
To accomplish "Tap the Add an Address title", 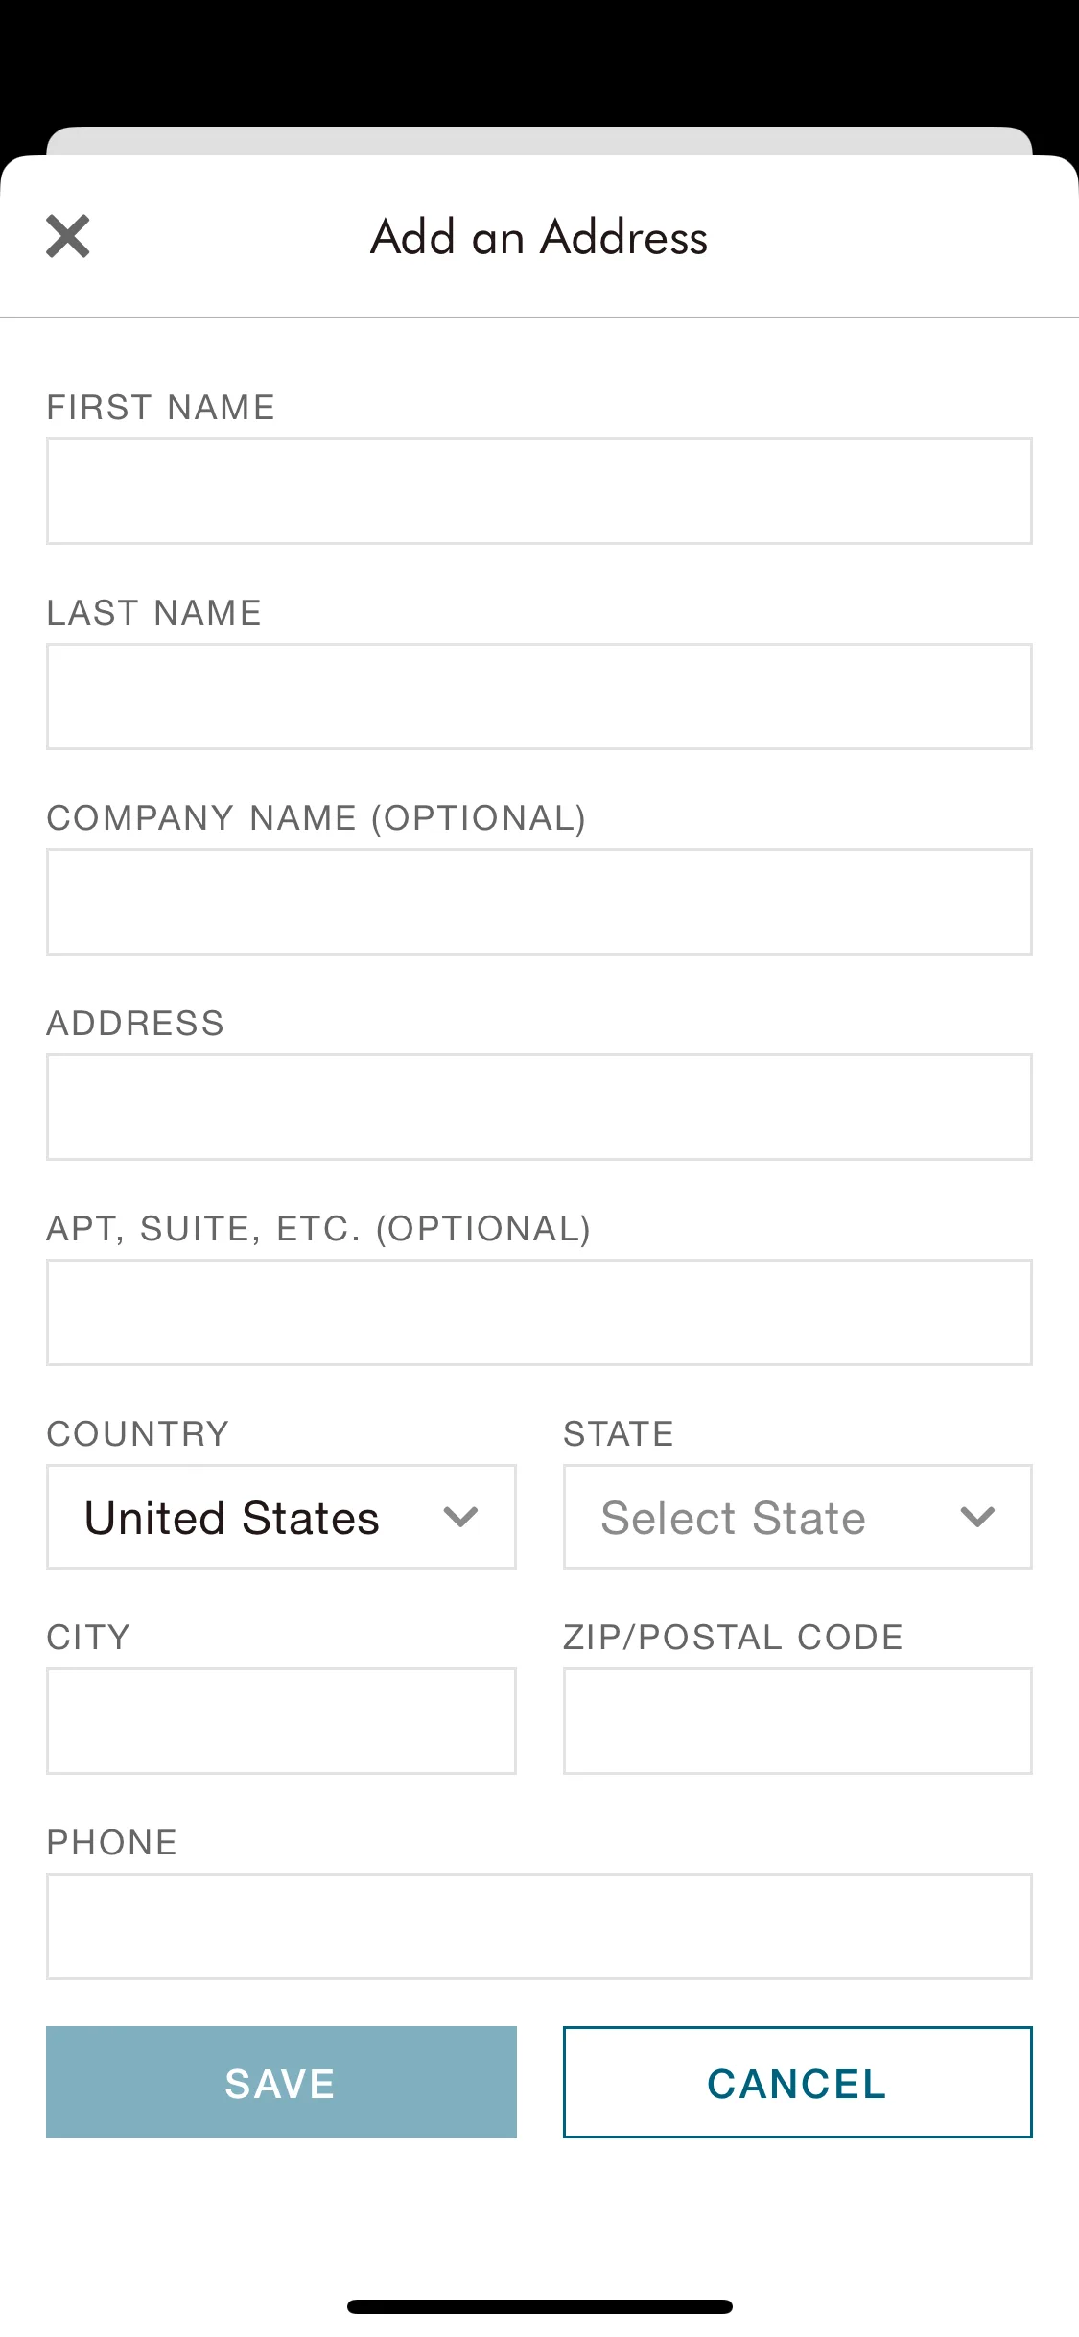I will click(x=539, y=237).
